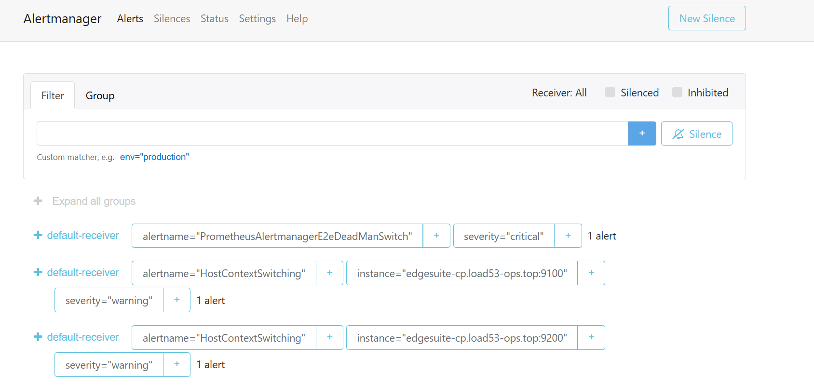Open the Silences page
The height and width of the screenshot is (386, 814).
click(x=172, y=18)
